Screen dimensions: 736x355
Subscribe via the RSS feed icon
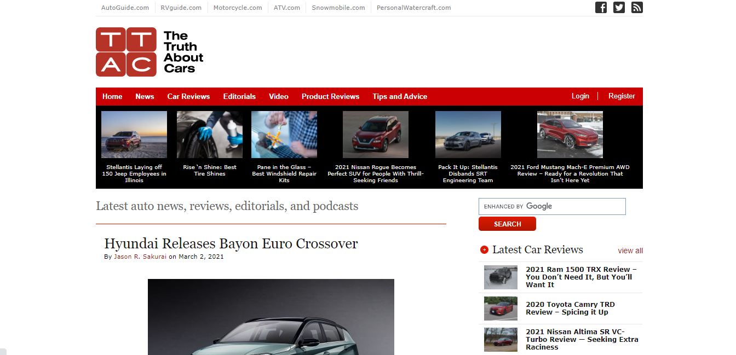pyautogui.click(x=637, y=8)
